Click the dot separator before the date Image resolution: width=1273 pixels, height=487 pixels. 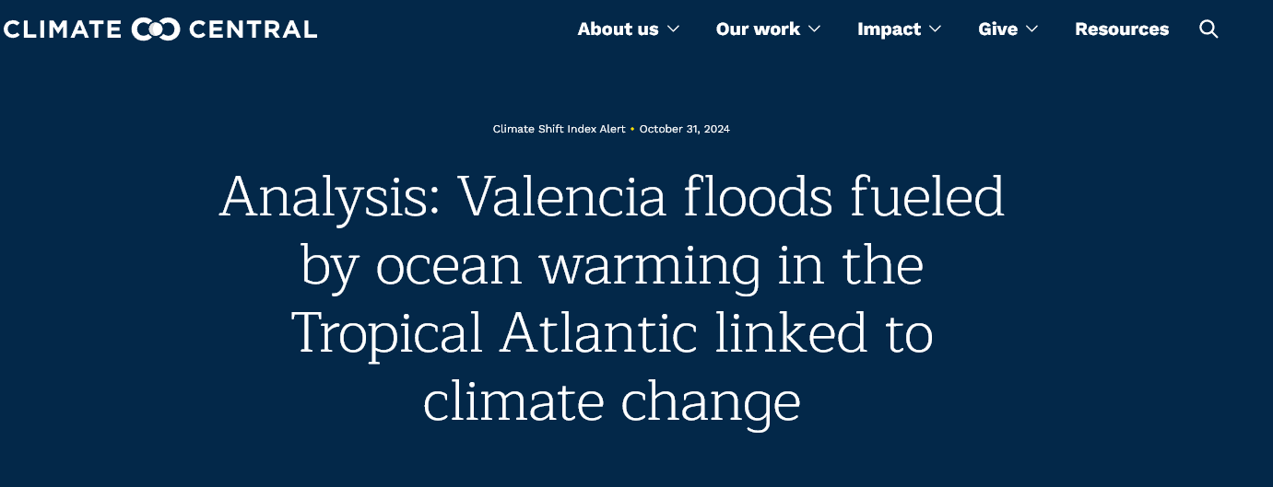tap(633, 129)
